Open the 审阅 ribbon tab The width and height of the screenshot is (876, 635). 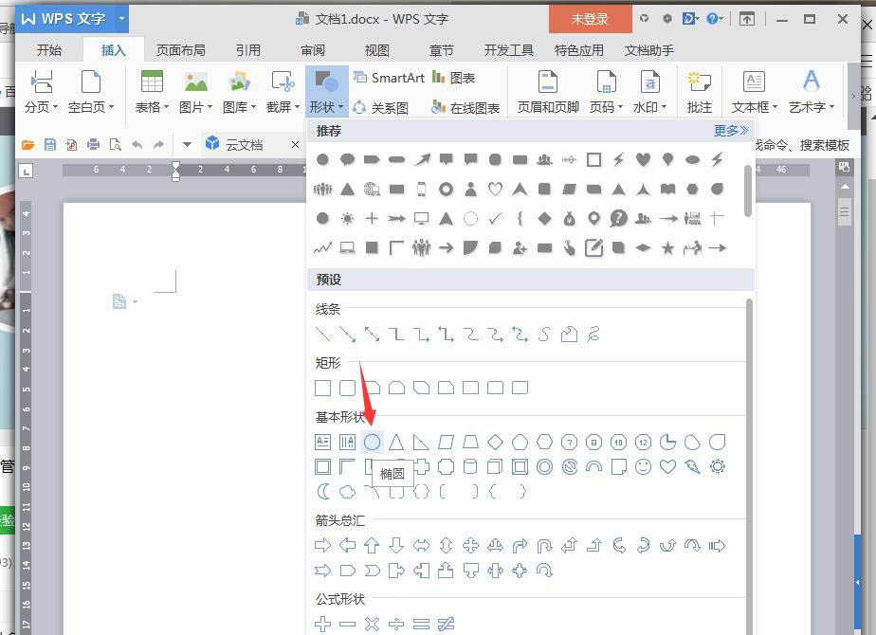(x=313, y=50)
